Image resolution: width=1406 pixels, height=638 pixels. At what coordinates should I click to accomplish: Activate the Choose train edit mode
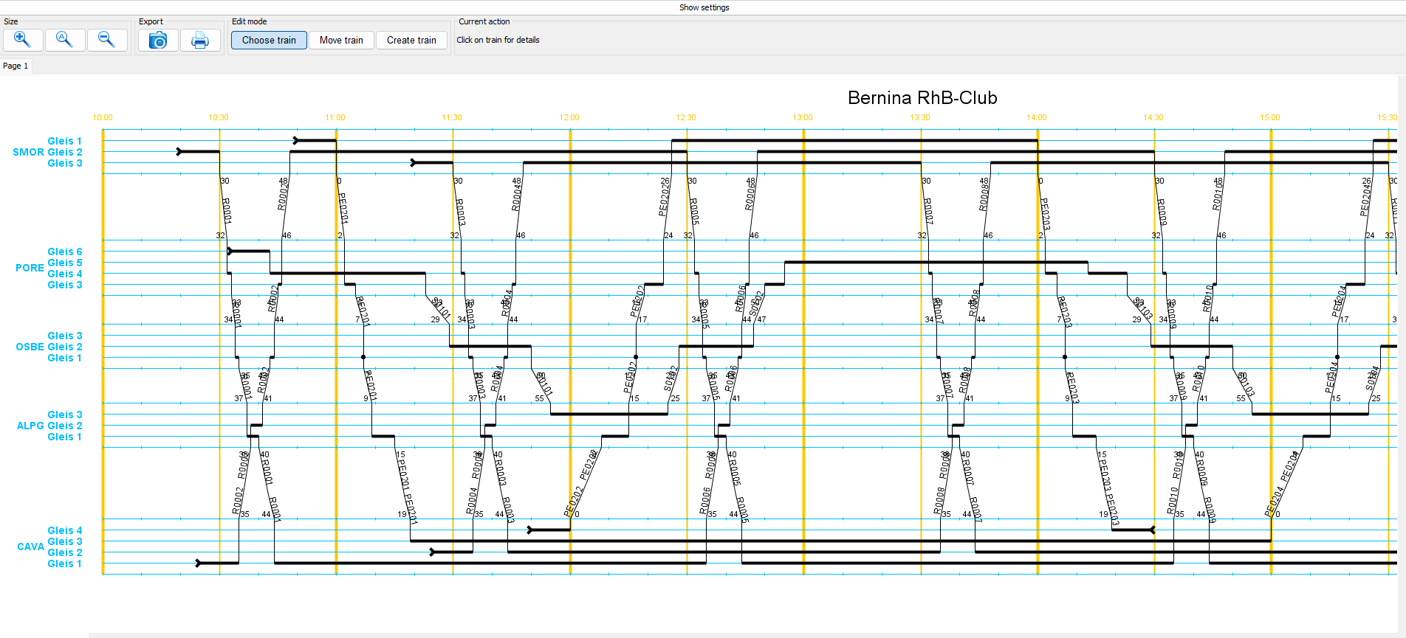[x=269, y=40]
